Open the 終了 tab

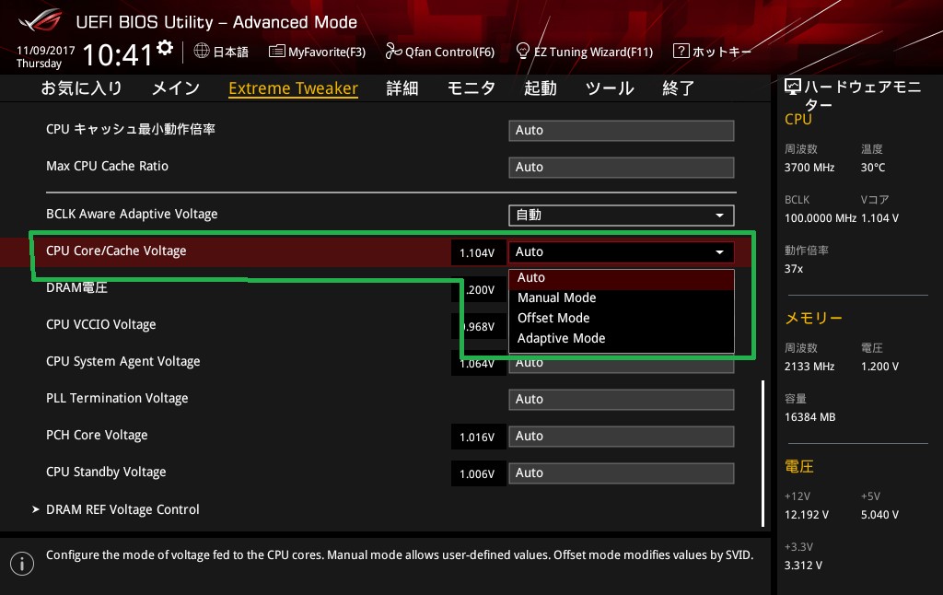click(x=679, y=88)
